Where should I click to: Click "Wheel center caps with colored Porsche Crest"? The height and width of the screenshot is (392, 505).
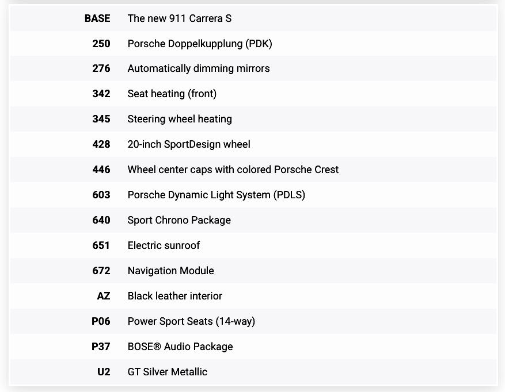click(x=233, y=170)
